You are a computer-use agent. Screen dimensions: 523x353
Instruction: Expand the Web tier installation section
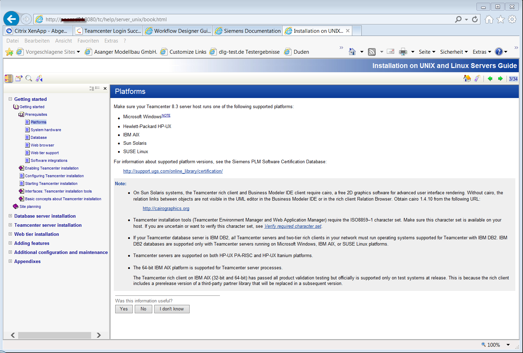click(10, 234)
